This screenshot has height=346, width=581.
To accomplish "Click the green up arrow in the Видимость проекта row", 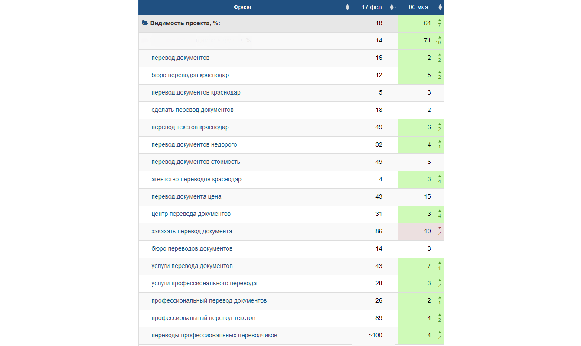I will click(x=439, y=20).
